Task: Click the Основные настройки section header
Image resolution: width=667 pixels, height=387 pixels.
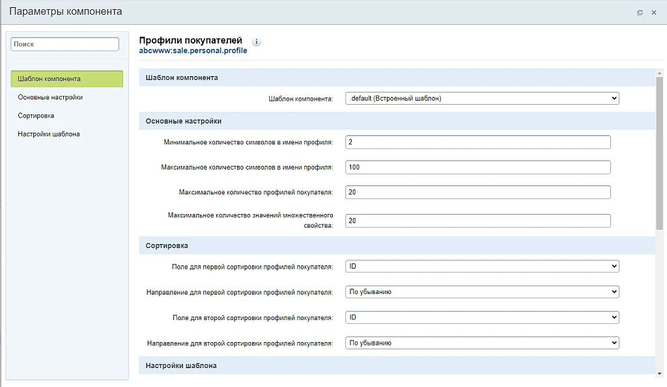Action: pyautogui.click(x=397, y=121)
